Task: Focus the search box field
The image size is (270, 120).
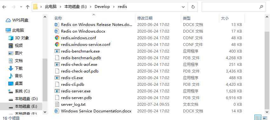Action: pos(230,7)
